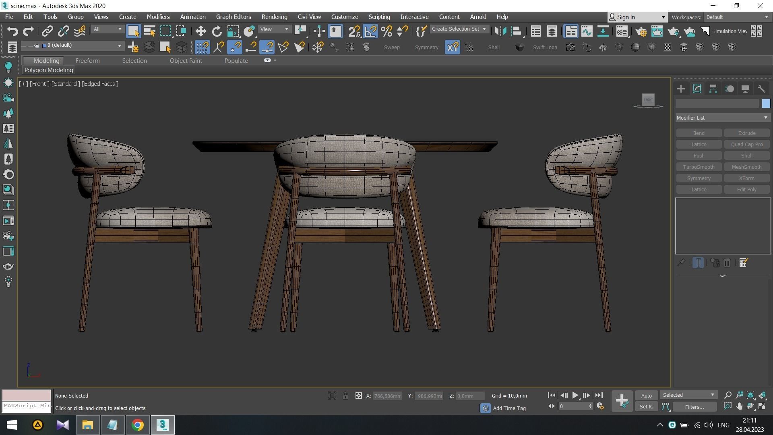The height and width of the screenshot is (435, 773).
Task: Open the Layer Explorer icon
Action: pos(552,31)
